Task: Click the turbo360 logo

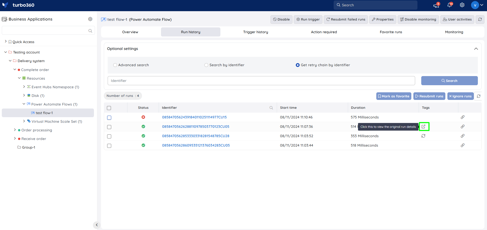Action: [x=18, y=5]
